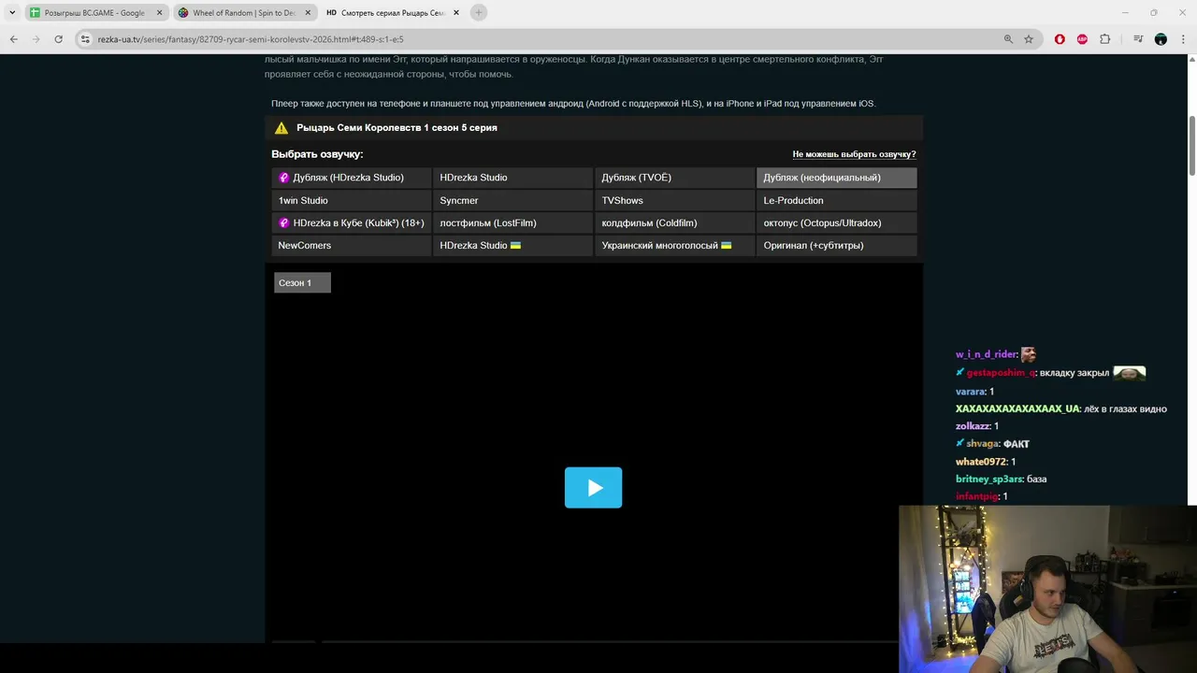The image size is (1197, 673).
Task: Choose Дубляж (HDrezka Studio) voiceover
Action: [352, 178]
